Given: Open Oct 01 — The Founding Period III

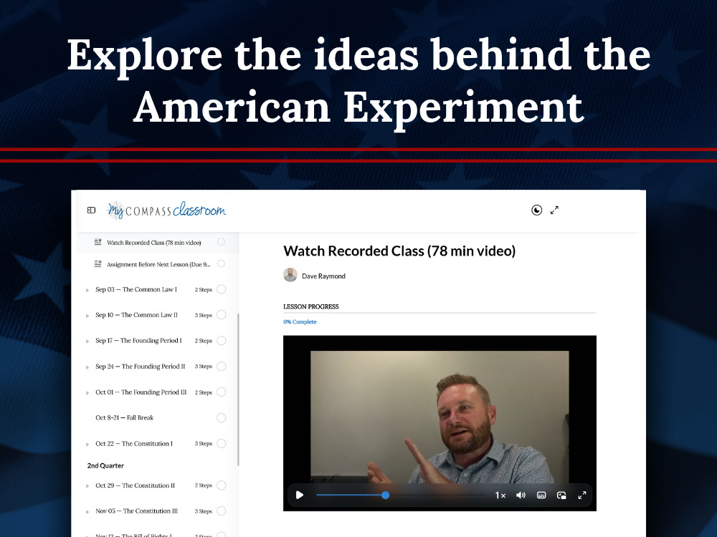Looking at the screenshot, I should pyautogui.click(x=141, y=392).
